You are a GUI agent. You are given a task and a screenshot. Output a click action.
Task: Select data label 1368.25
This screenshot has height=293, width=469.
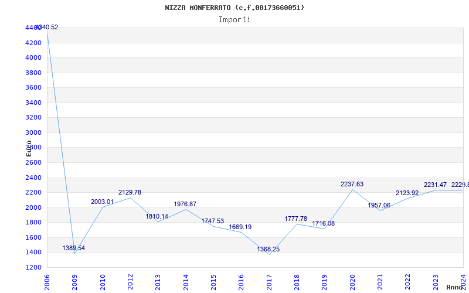point(269,250)
